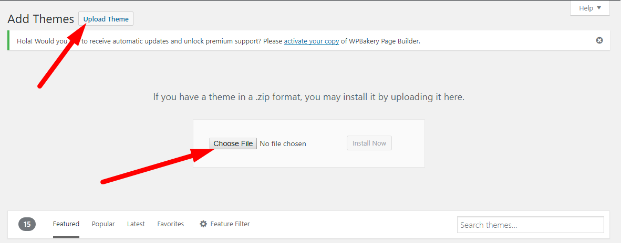Expand Help using its triangle arrow
The height and width of the screenshot is (243, 621).
click(599, 8)
